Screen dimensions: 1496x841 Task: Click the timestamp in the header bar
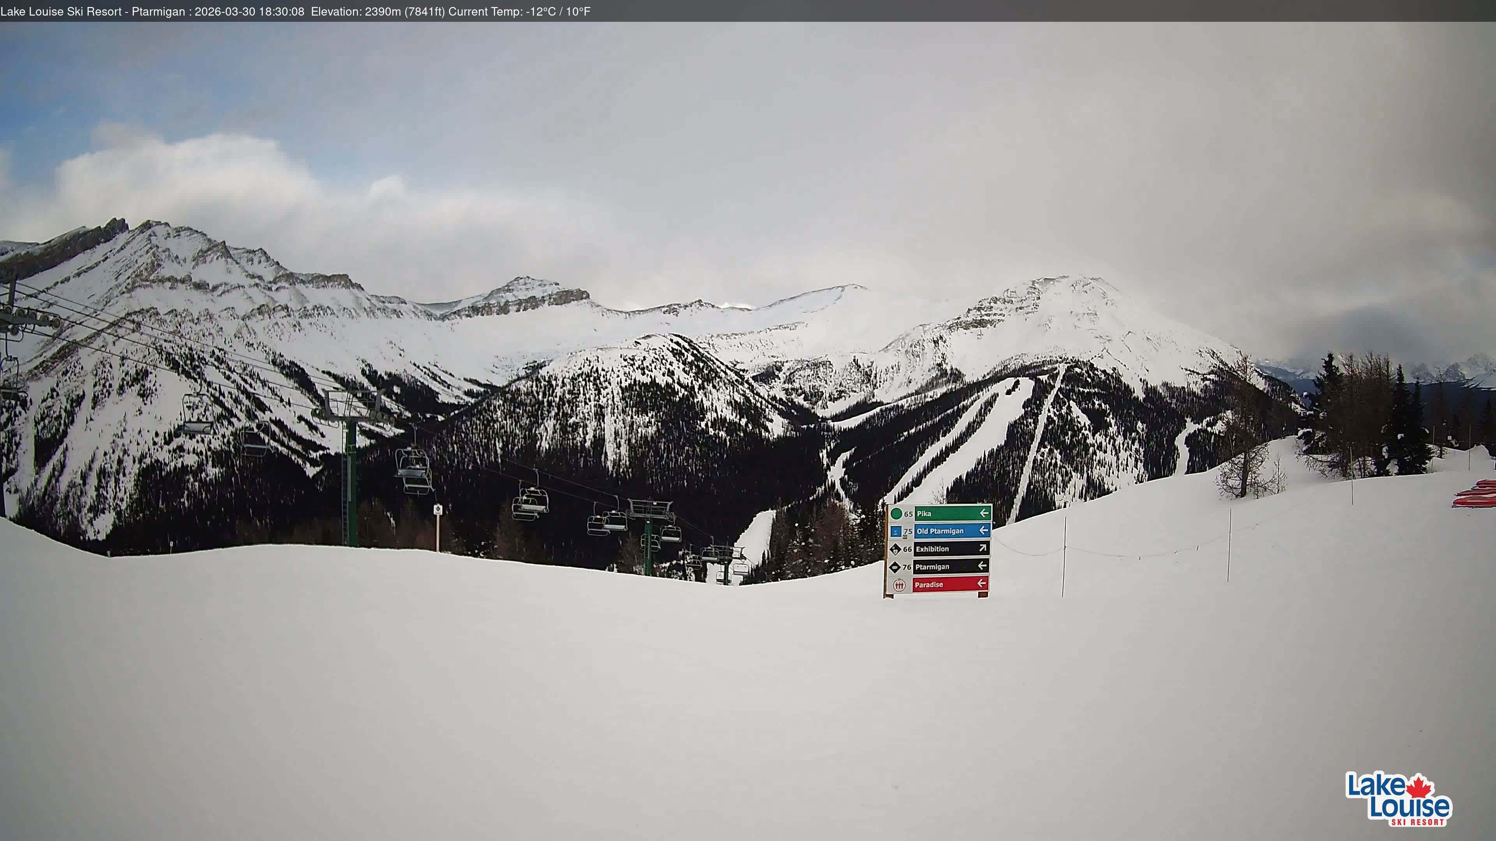(x=249, y=12)
